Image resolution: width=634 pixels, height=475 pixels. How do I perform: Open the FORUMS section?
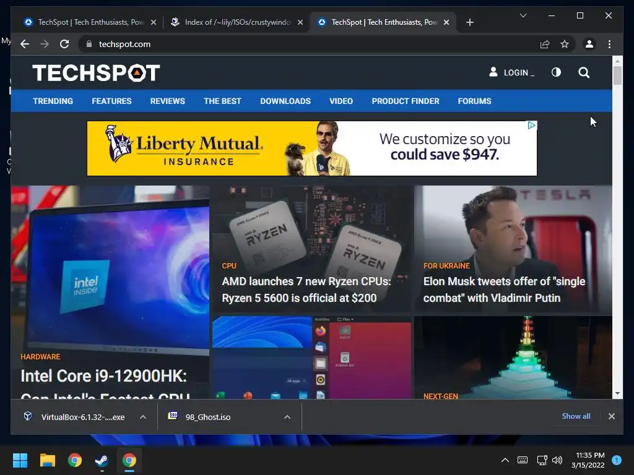[474, 101]
